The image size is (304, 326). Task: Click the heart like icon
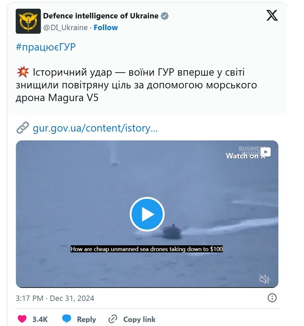tap(22, 319)
